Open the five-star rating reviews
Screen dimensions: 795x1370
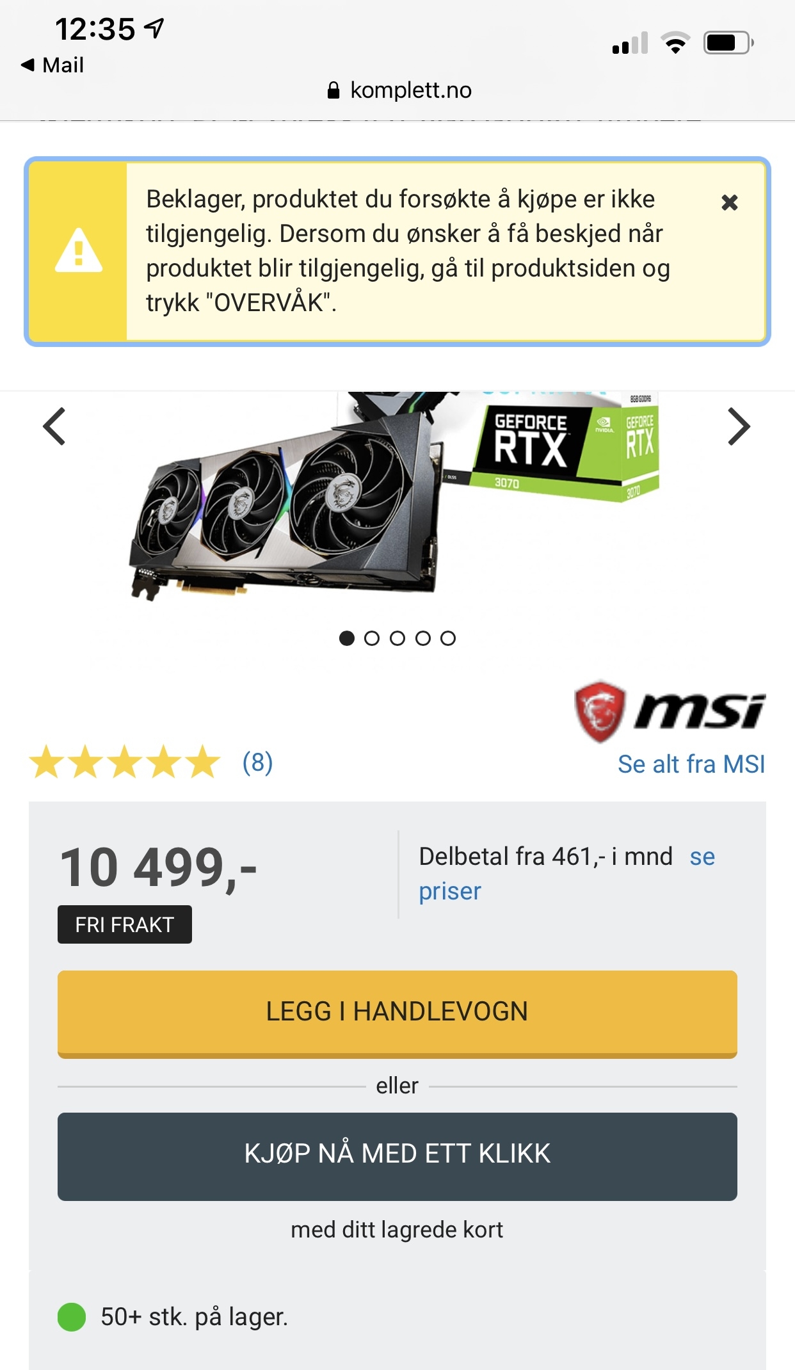tap(125, 762)
